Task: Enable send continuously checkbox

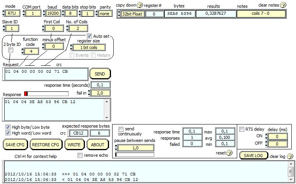Action: [x=121, y=129]
